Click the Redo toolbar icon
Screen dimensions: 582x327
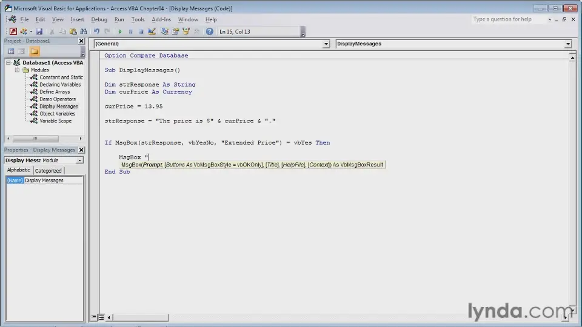(107, 31)
